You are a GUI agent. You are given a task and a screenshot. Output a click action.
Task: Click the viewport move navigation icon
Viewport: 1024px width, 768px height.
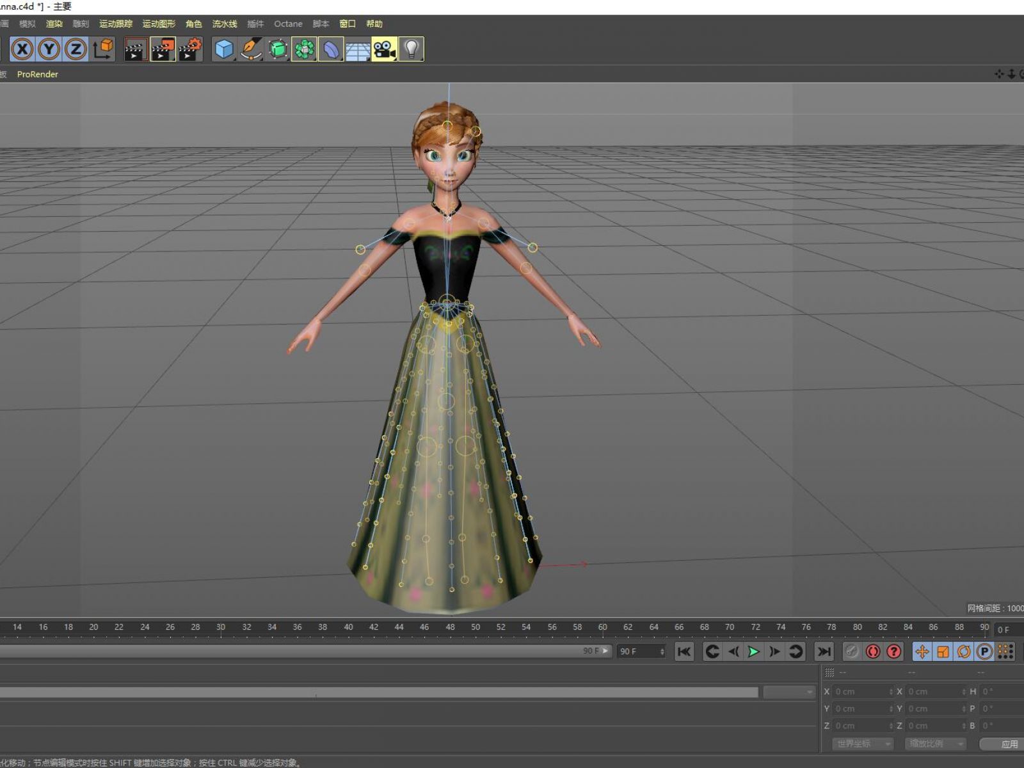[999, 74]
